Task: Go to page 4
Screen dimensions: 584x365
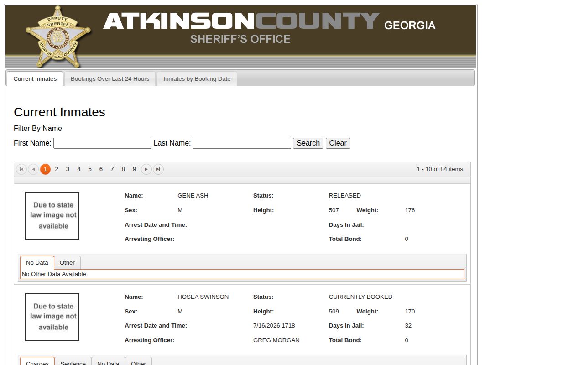Action: point(79,169)
